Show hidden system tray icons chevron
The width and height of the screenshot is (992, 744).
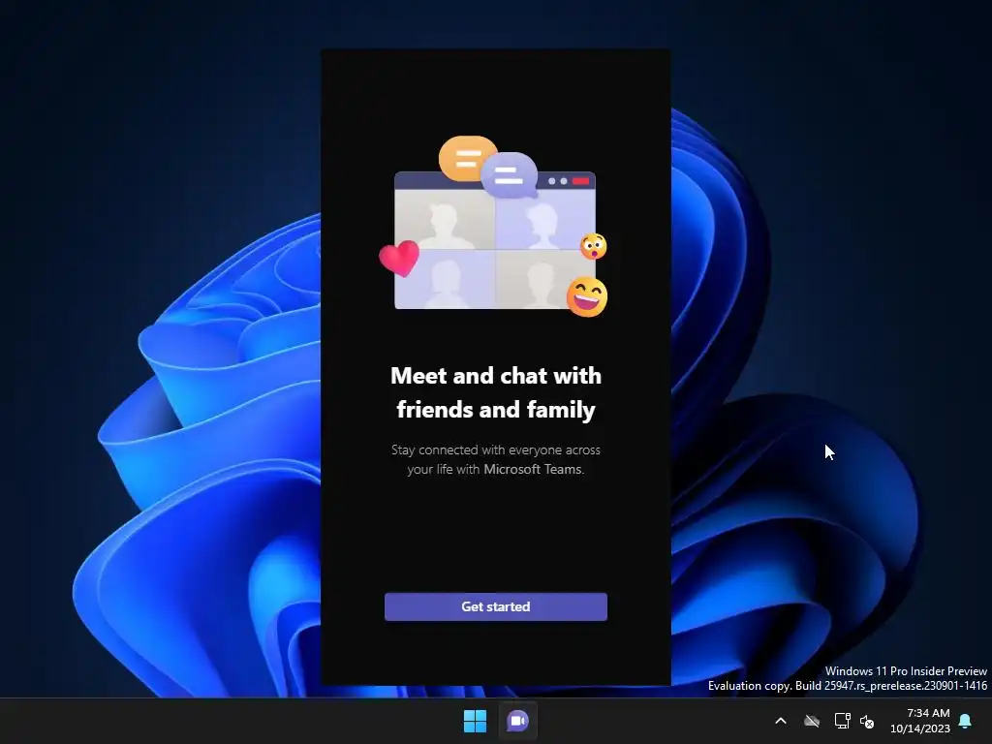(781, 721)
